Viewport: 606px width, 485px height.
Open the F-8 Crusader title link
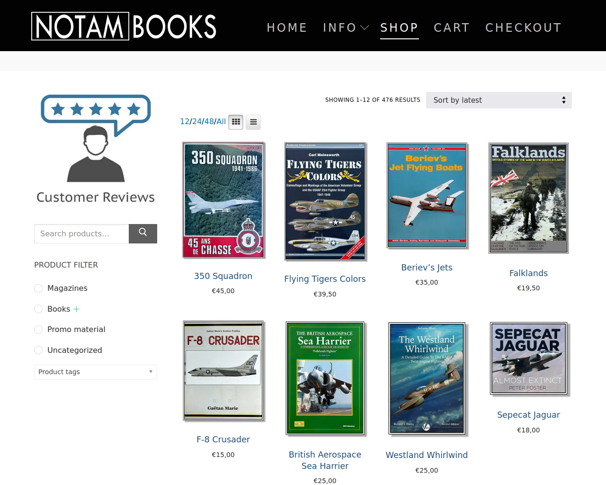[223, 440]
